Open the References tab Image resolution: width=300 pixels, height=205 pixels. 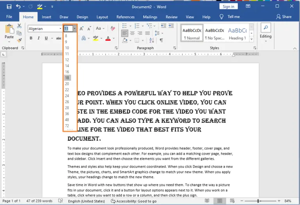[125, 17]
